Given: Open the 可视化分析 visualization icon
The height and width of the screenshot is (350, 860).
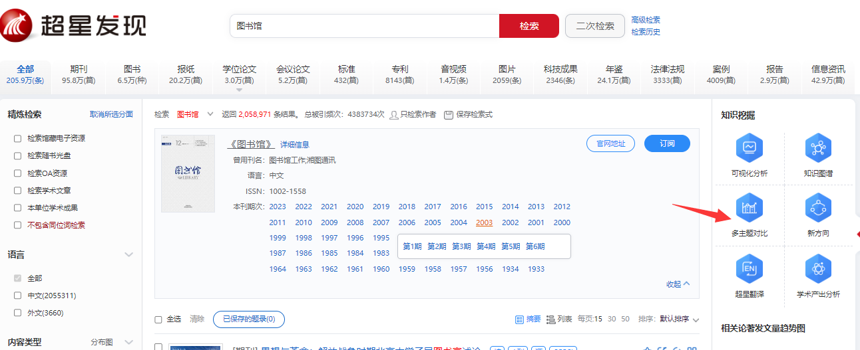Looking at the screenshot, I should pos(749,147).
